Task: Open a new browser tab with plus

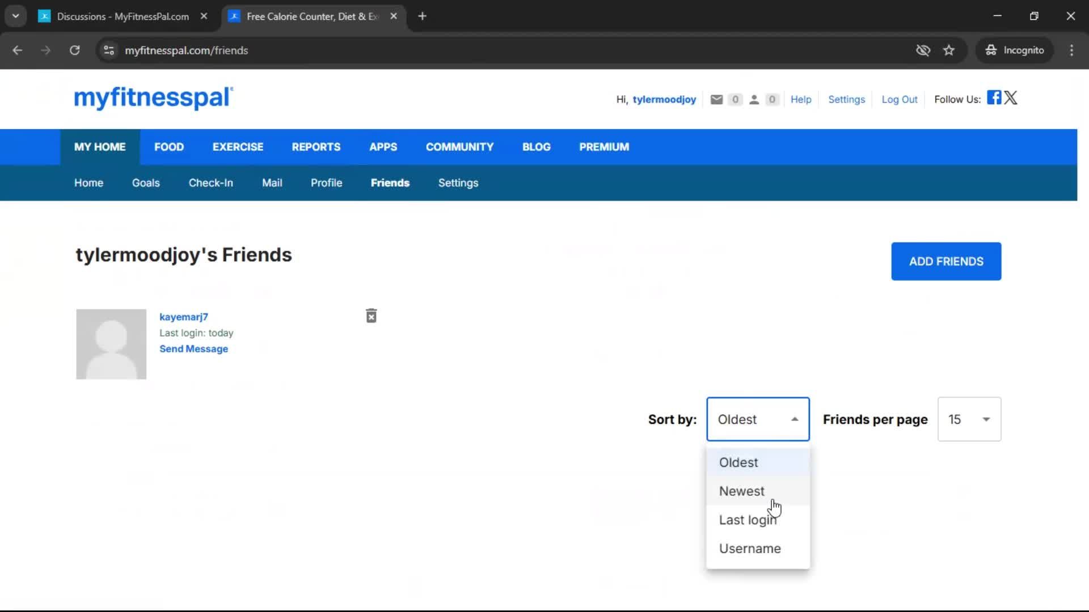Action: (422, 16)
